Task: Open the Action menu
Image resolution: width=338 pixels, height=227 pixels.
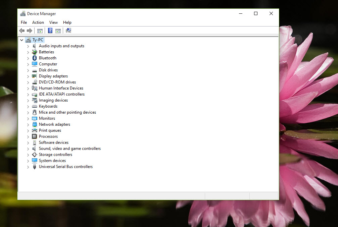Action: click(x=38, y=22)
